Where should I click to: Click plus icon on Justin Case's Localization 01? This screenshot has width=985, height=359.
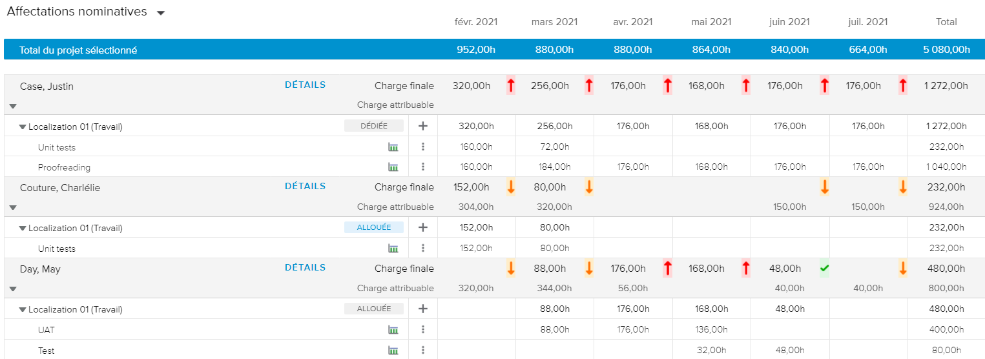point(423,127)
